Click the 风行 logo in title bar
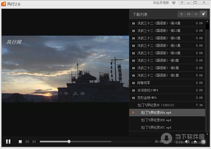This screenshot has height=149, width=211. pyautogui.click(x=4, y=4)
